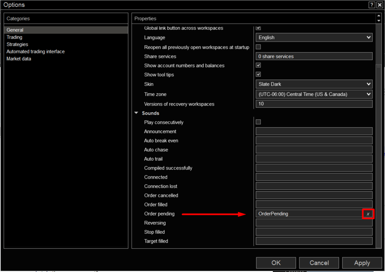
Task: Click the Announcement sound field
Action: [x=314, y=131]
